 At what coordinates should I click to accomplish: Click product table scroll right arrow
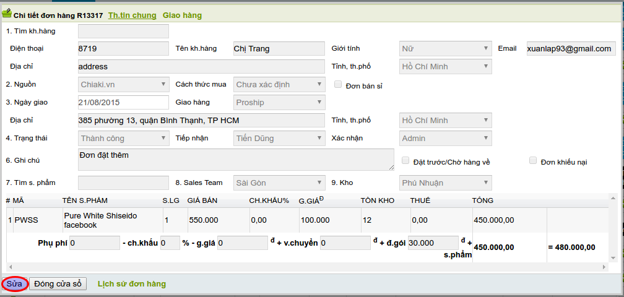pyautogui.click(x=605, y=267)
